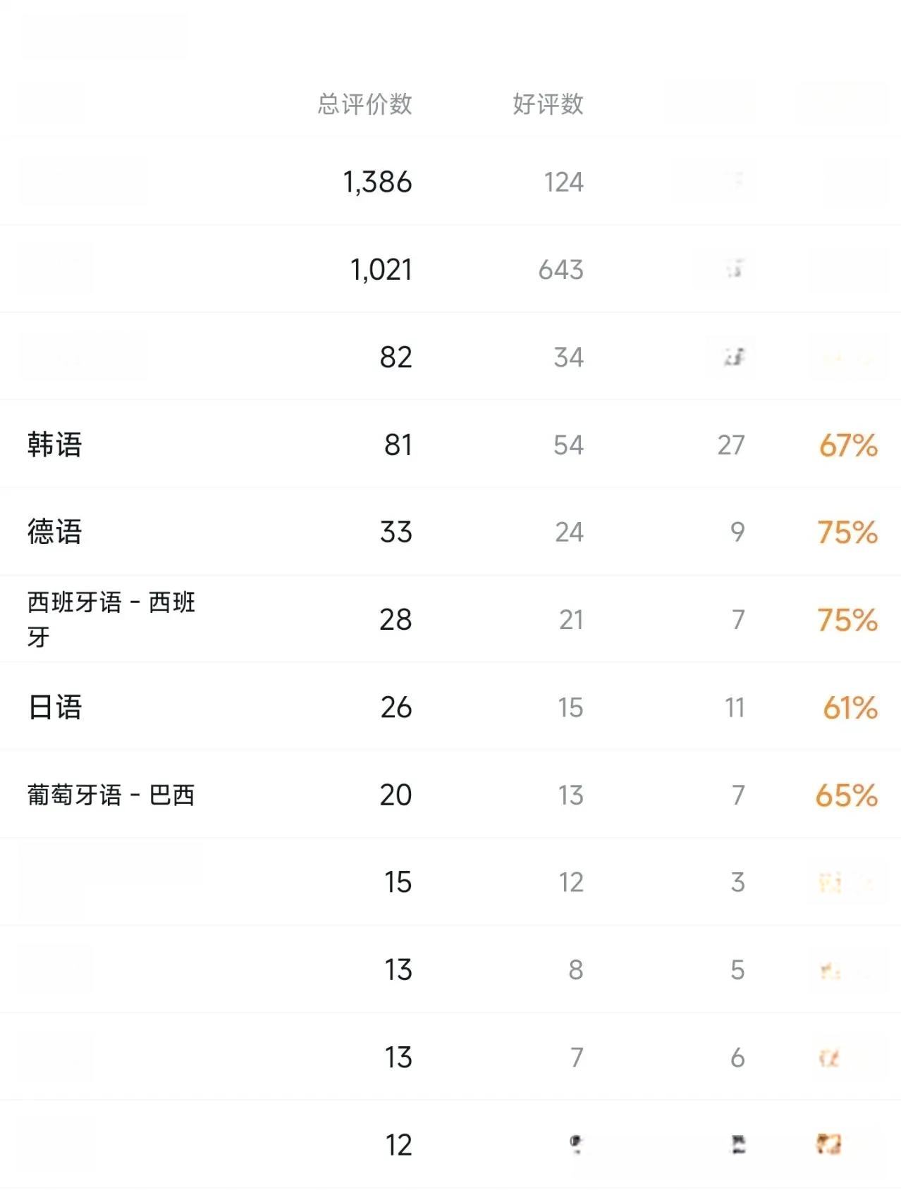Viewport: 901px width, 1190px height.
Task: Click the 好评数 column header
Action: 548,104
